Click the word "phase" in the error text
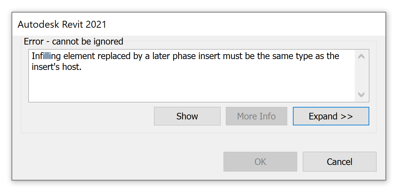The width and height of the screenshot is (399, 194). point(185,56)
